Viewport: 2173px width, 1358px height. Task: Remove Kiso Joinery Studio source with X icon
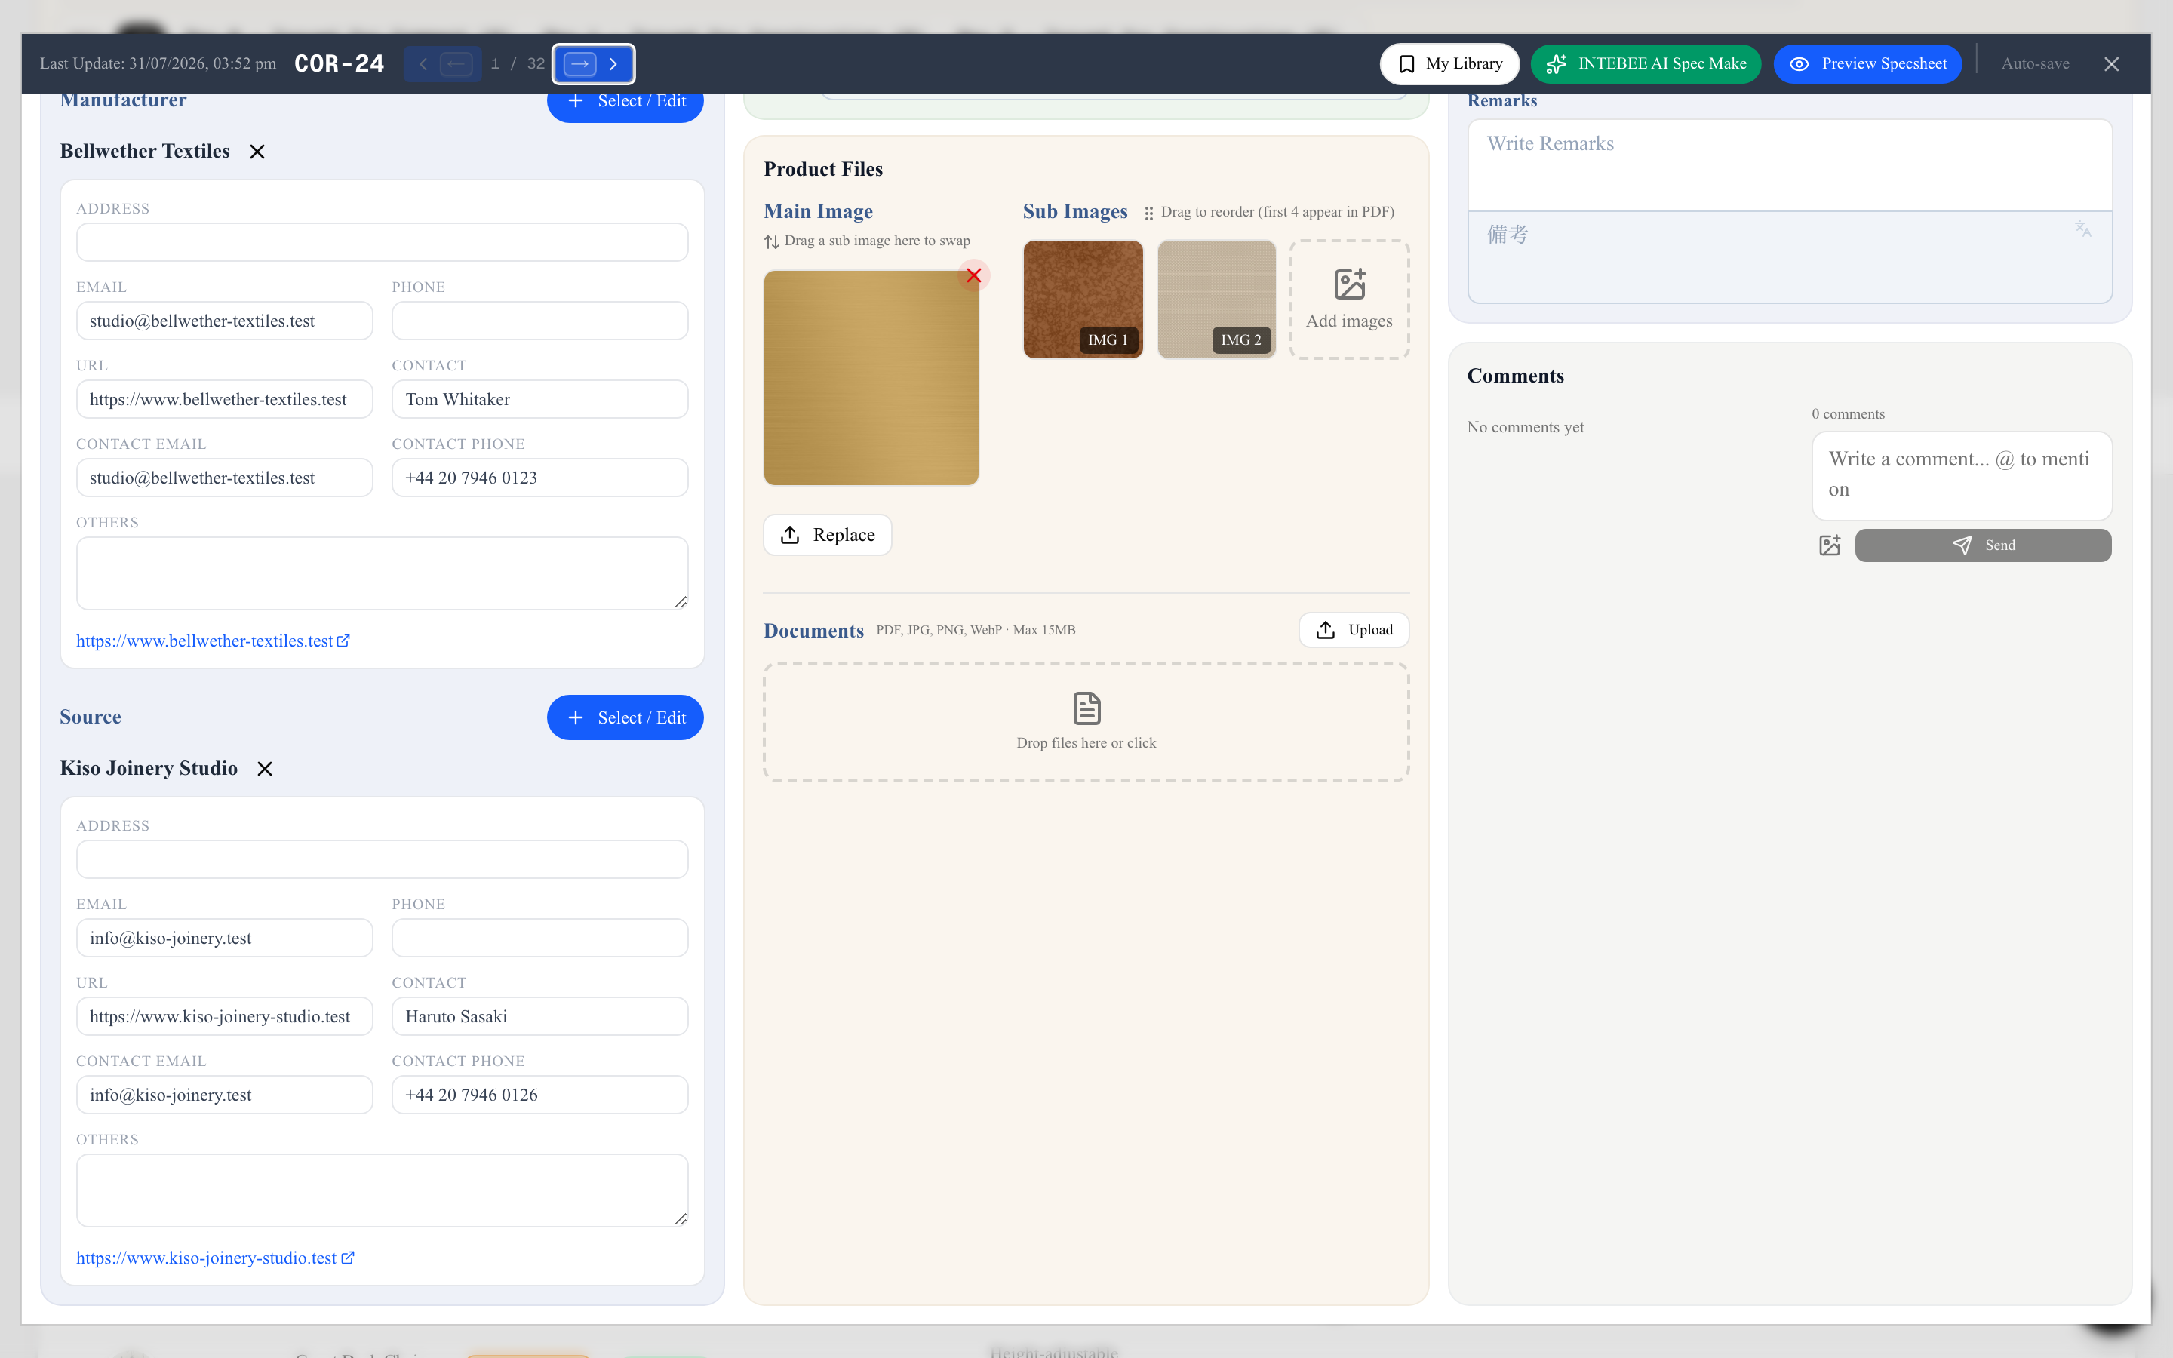coord(265,769)
